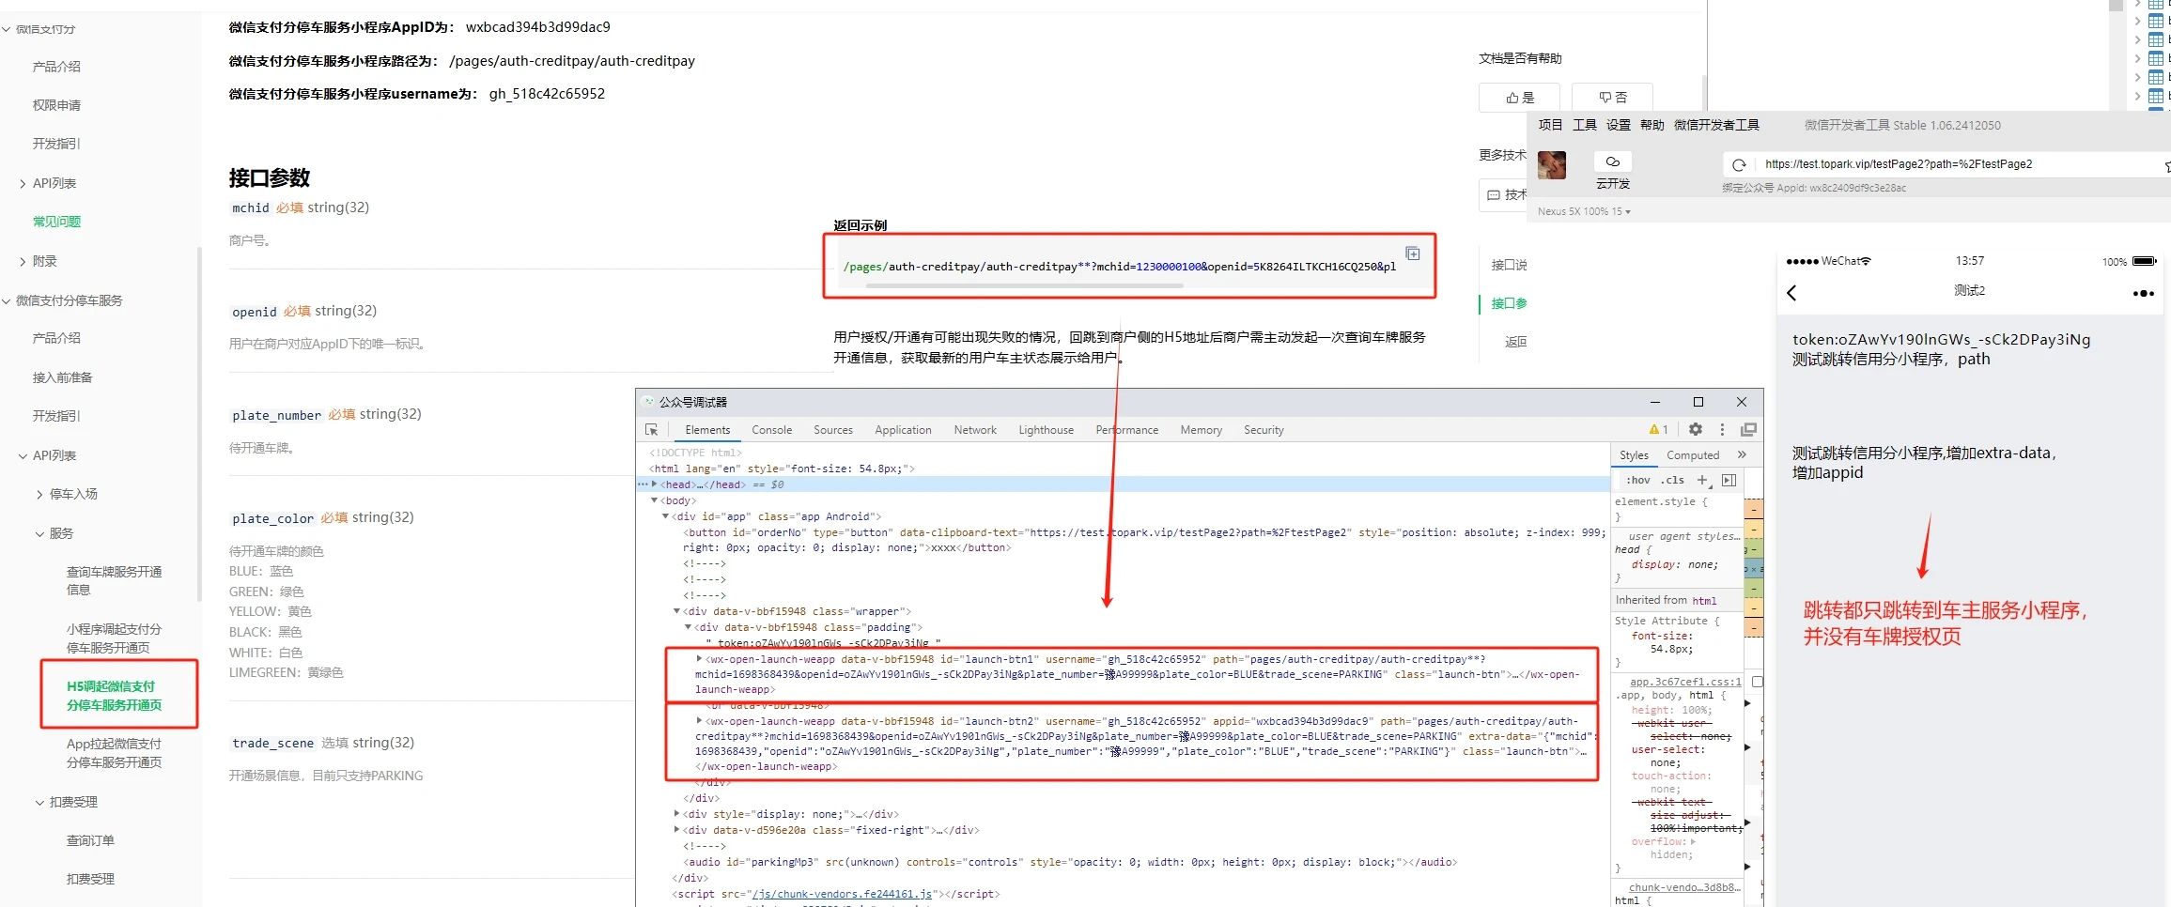Collapse 服务 sidebar group
2171x907 pixels.
pyautogui.click(x=39, y=533)
